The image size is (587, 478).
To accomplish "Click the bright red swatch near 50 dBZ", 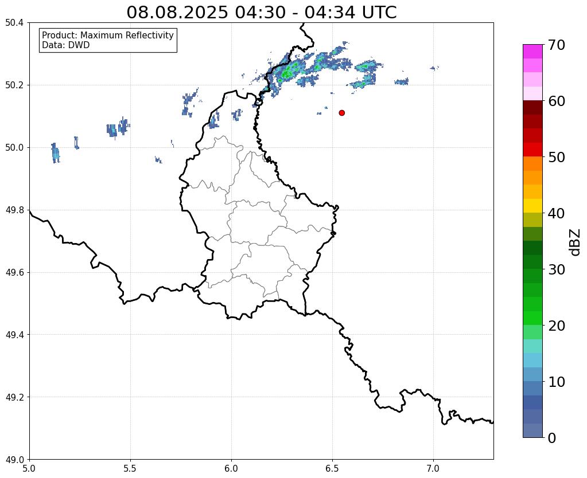I will 532,150.
